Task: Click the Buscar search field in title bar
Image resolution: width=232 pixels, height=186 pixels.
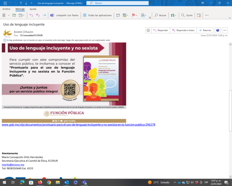Action: click(118, 3)
